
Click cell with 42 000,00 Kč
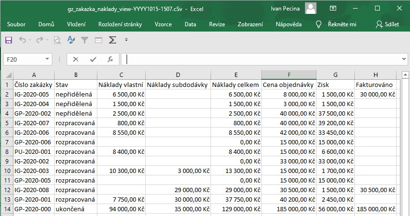click(289, 133)
